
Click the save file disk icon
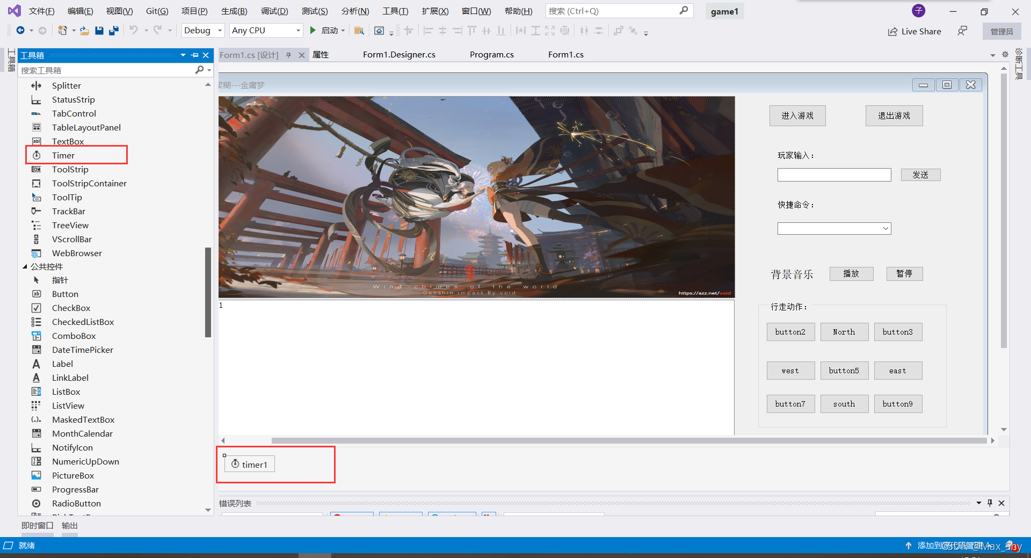99,31
